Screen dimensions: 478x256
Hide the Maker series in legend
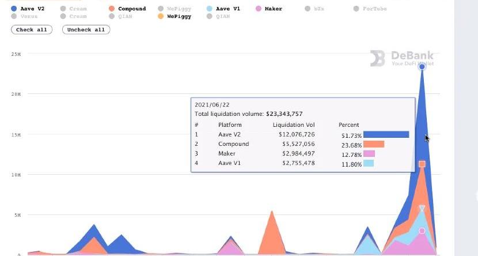(269, 9)
